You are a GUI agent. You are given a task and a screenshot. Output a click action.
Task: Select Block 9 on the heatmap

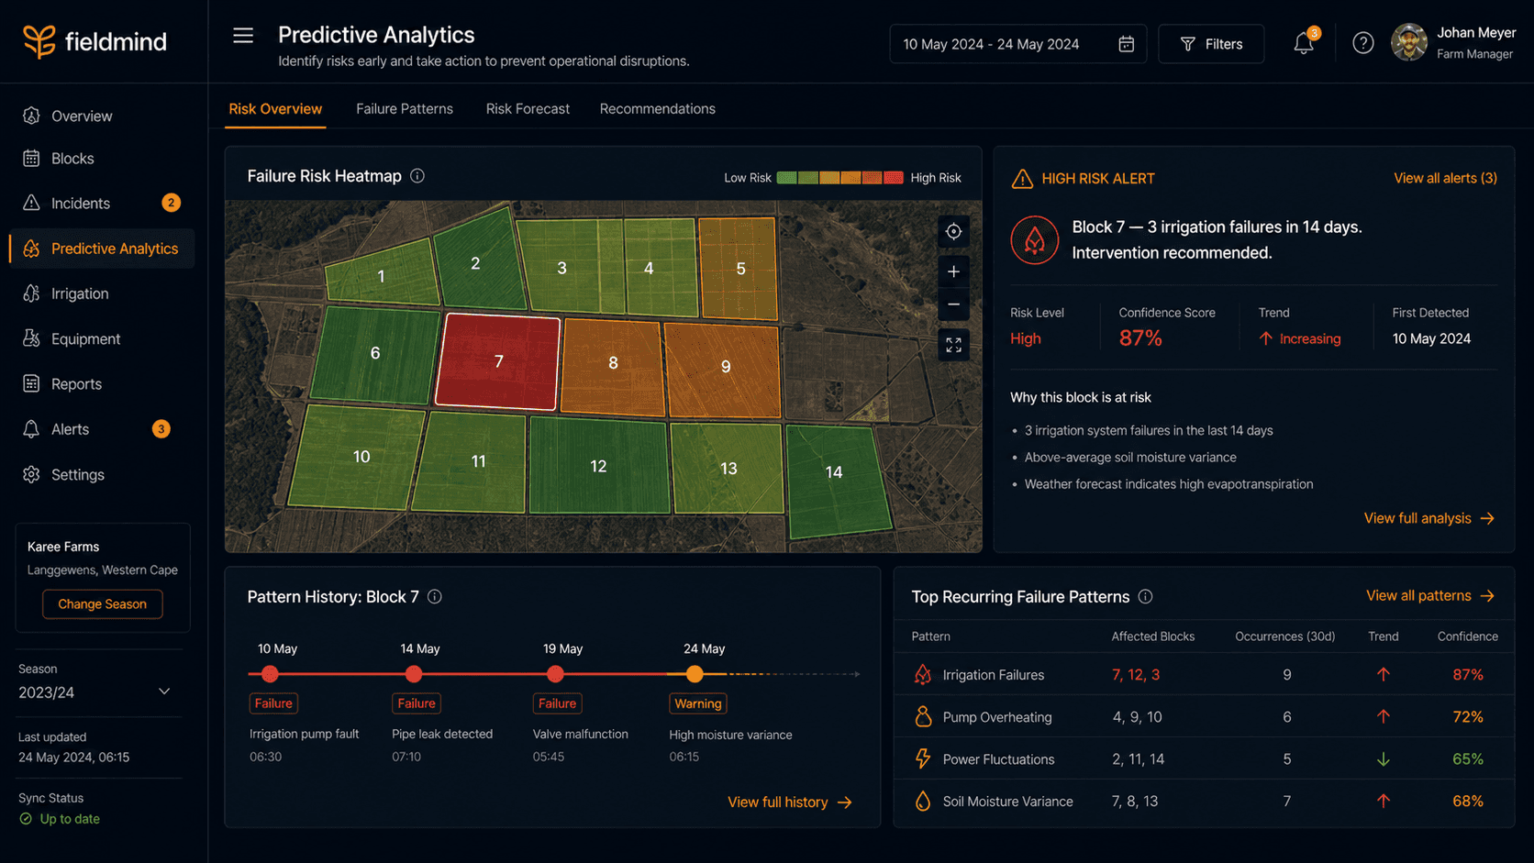point(724,369)
